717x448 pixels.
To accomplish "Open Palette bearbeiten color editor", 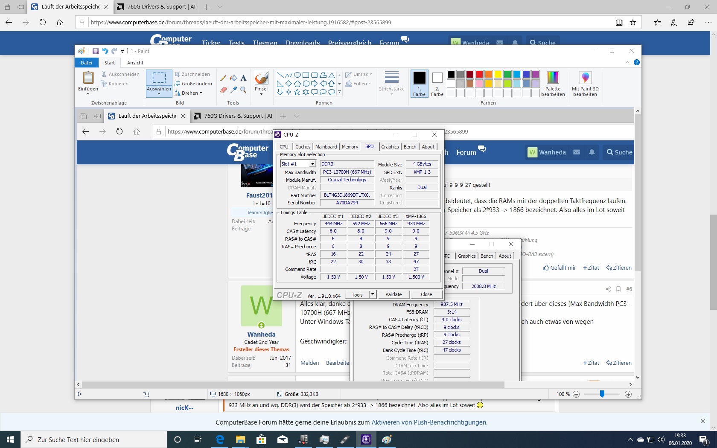I will click(553, 84).
